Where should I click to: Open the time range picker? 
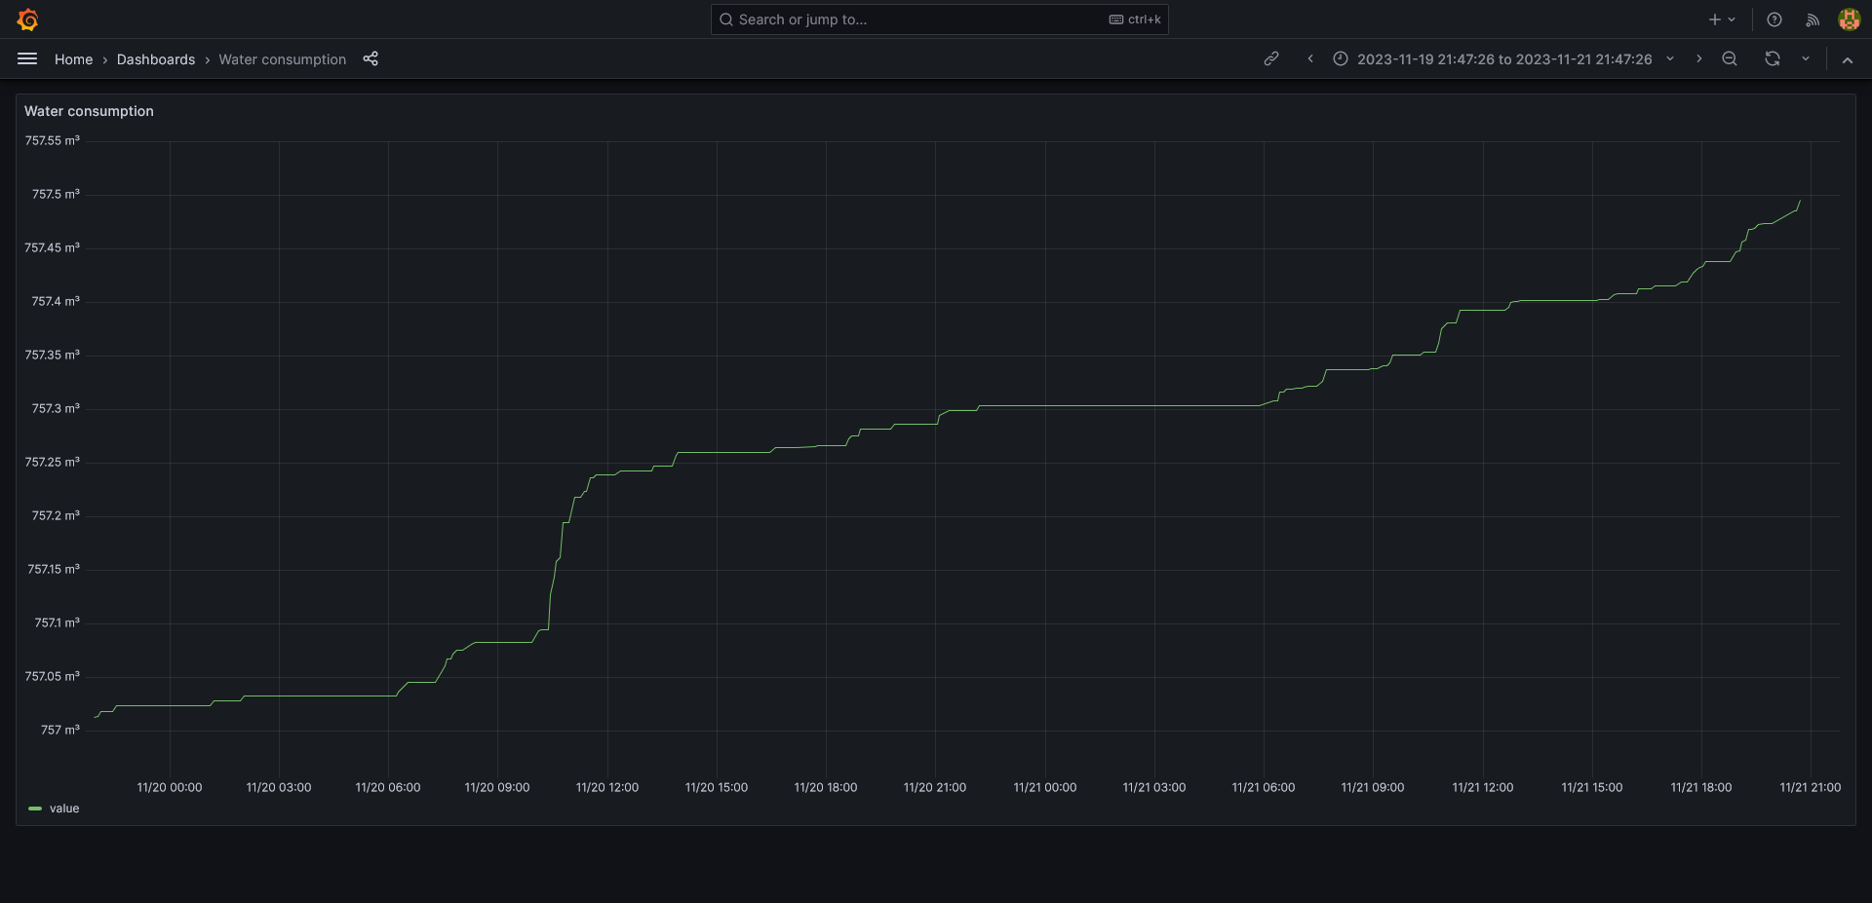point(1503,59)
